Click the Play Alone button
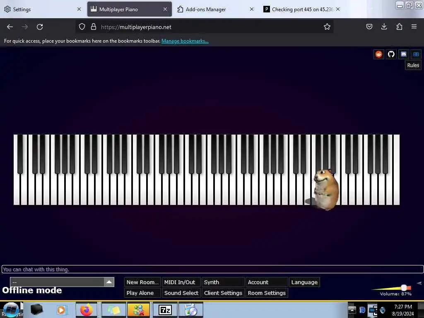Screen dimensions: 424x318 coord(142,293)
